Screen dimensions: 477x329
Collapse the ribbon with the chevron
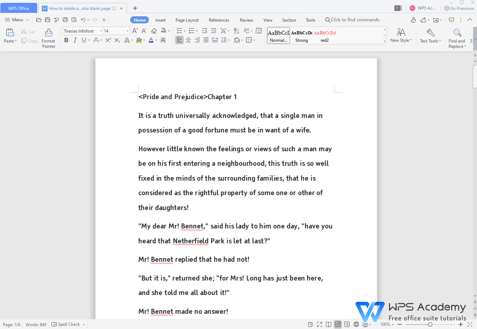470,20
